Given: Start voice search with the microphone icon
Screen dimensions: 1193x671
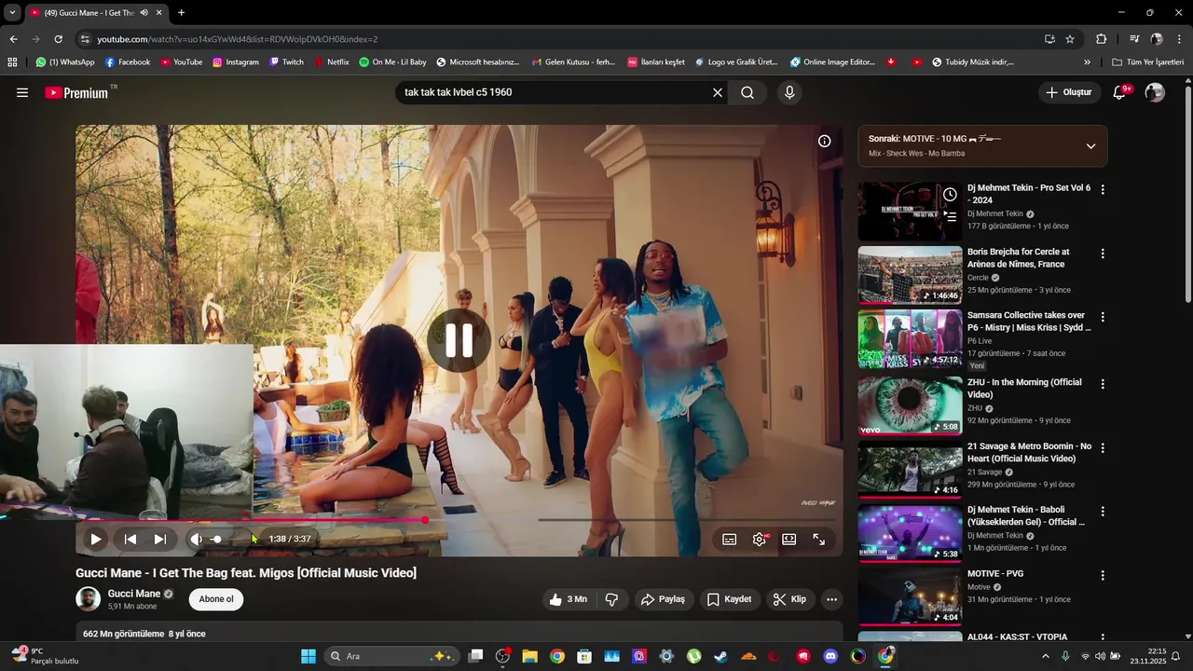Looking at the screenshot, I should tap(789, 92).
